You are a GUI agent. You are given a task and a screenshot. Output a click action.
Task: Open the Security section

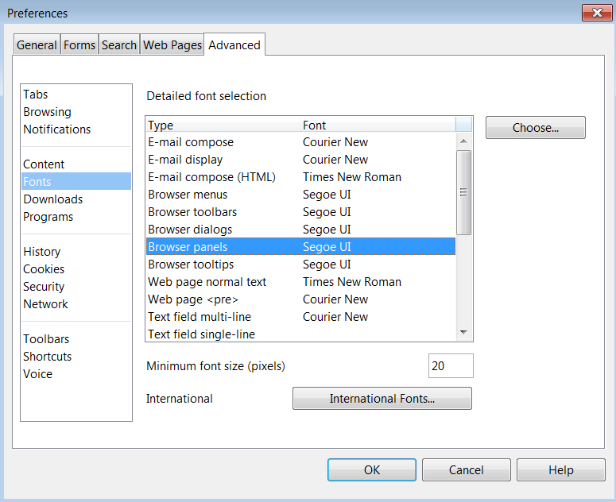click(x=44, y=287)
